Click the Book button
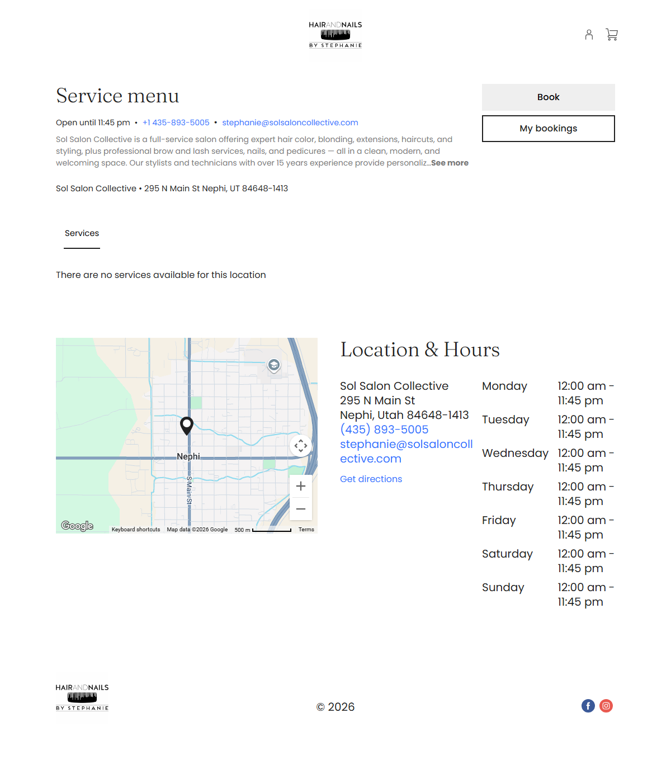This screenshot has height=769, width=671. tap(549, 97)
